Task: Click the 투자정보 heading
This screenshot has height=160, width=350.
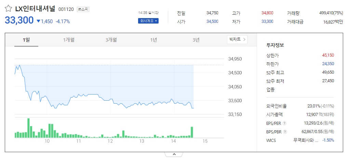Action: (x=275, y=45)
